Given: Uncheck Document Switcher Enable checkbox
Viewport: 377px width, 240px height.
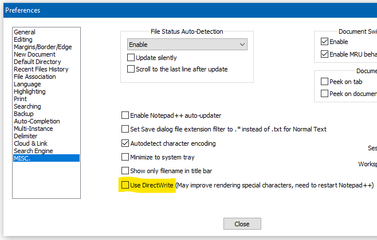Looking at the screenshot, I should point(324,42).
